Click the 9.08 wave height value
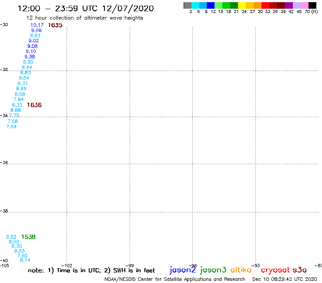 coord(33,46)
